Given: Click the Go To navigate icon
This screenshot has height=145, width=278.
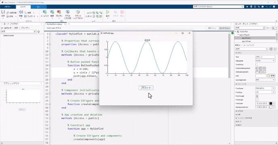Looking at the screenshot, I should (21, 12).
